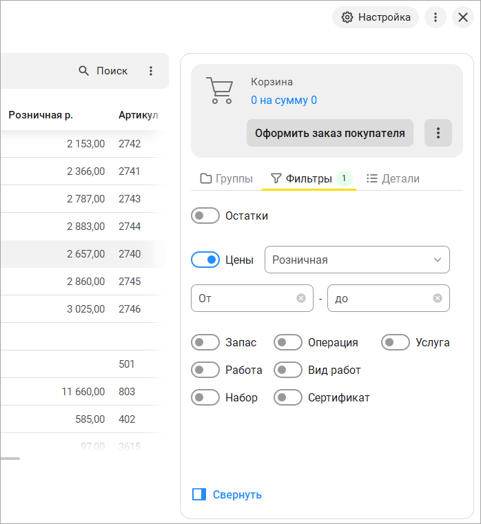Turn on the Услуга toggle
This screenshot has width=481, height=524.
(396, 342)
